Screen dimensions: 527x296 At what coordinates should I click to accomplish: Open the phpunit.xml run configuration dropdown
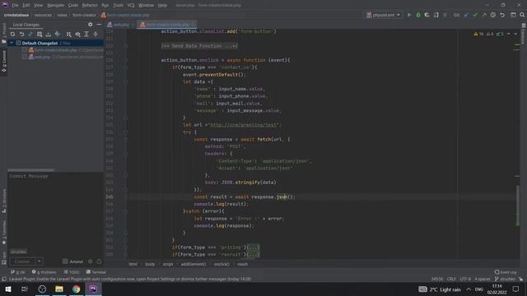[383, 15]
